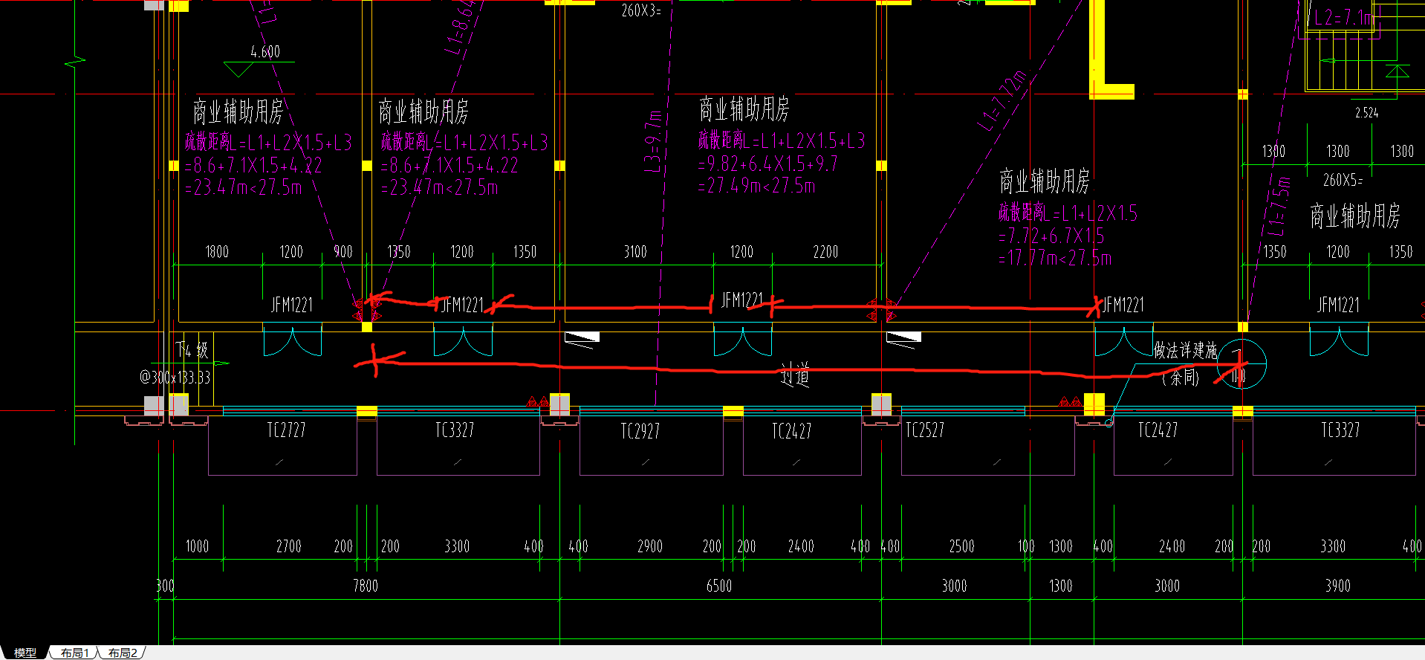Select the 260X5= stair dimension text
The width and height of the screenshot is (1425, 660).
[x=1343, y=180]
